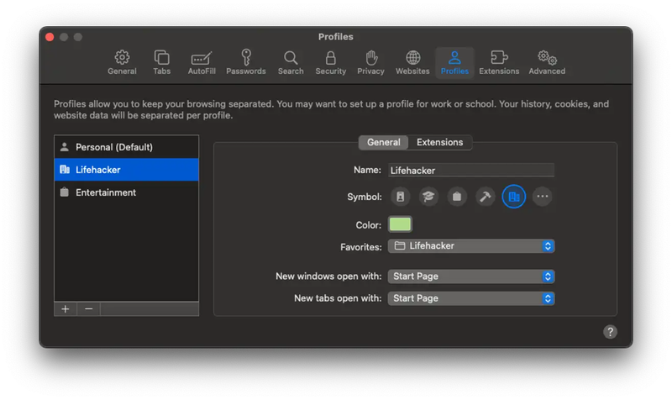The image size is (672, 400).
Task: Go to the Websites preferences pane
Action: tap(412, 62)
